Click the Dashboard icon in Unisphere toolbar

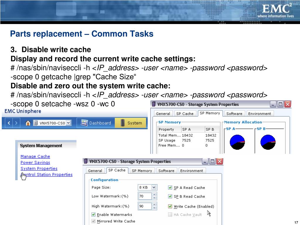pyautogui.click(x=84, y=123)
